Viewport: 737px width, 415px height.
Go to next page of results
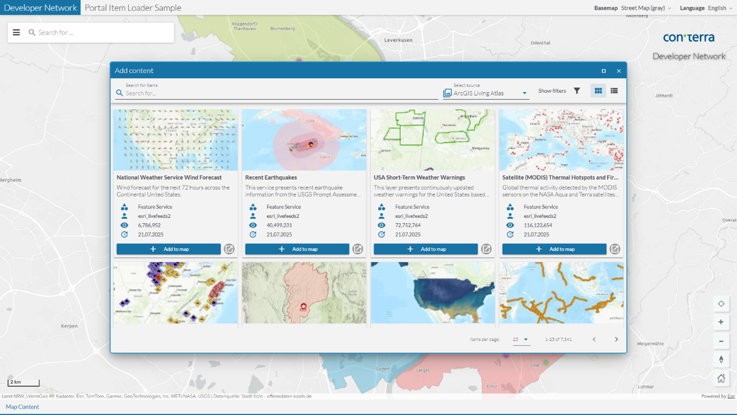pos(616,339)
